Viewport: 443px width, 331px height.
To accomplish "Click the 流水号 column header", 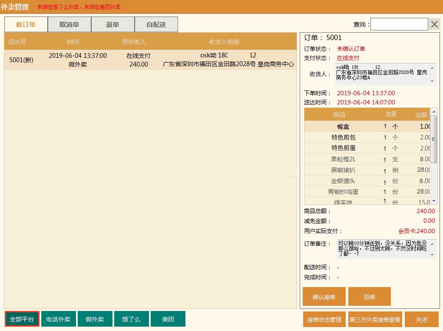I will tap(17, 42).
